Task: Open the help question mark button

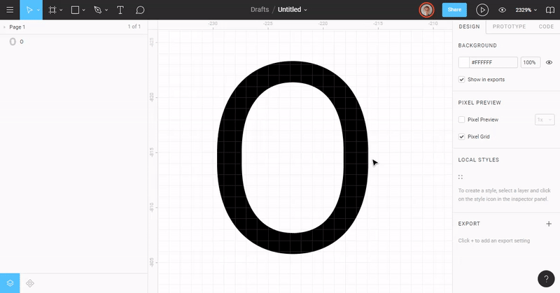Action: [546, 279]
